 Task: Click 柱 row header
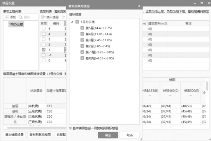pos(15,122)
